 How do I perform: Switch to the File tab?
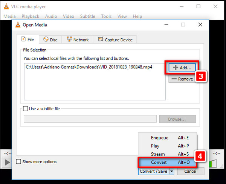(x=27, y=39)
